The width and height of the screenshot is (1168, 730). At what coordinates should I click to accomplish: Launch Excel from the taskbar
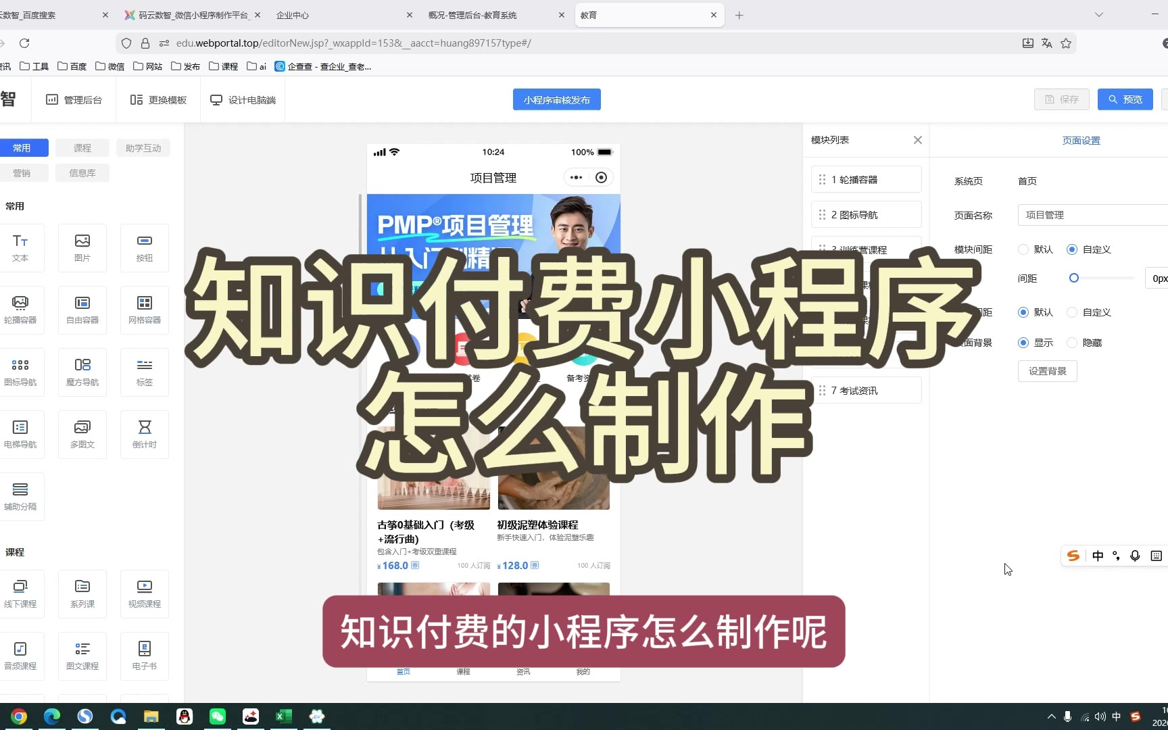(284, 716)
